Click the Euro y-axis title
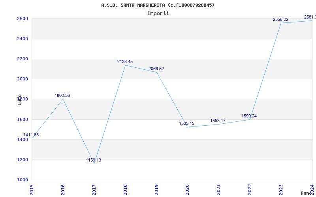The height and width of the screenshot is (197, 316). coord(19,100)
